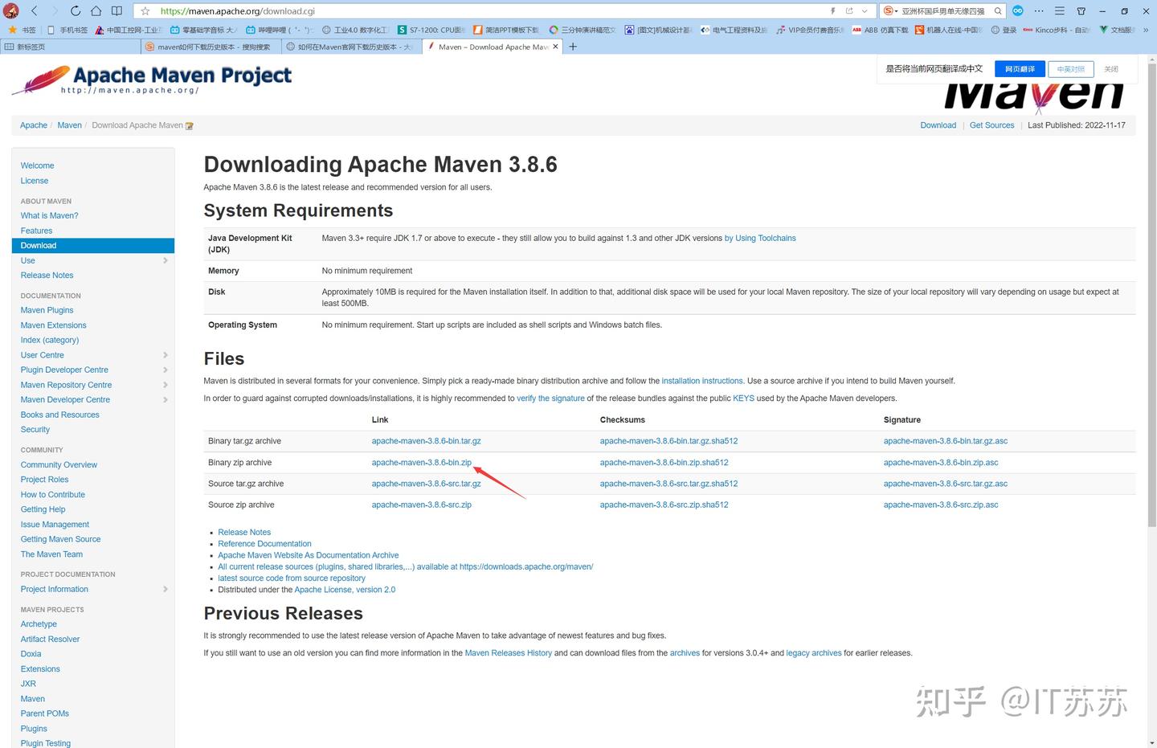Viewport: 1157px width, 748px height.
Task: Switch translation to 中英对照 mode
Action: click(1070, 69)
